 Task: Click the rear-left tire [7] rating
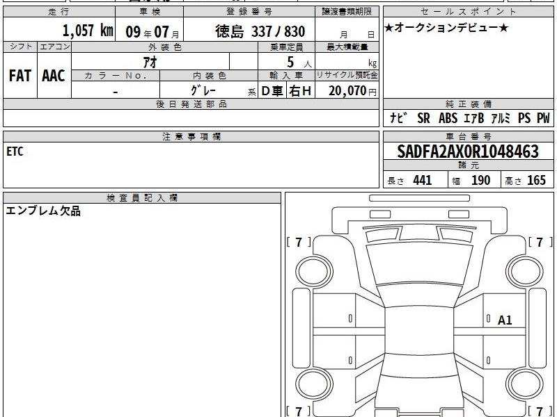[x=299, y=411]
